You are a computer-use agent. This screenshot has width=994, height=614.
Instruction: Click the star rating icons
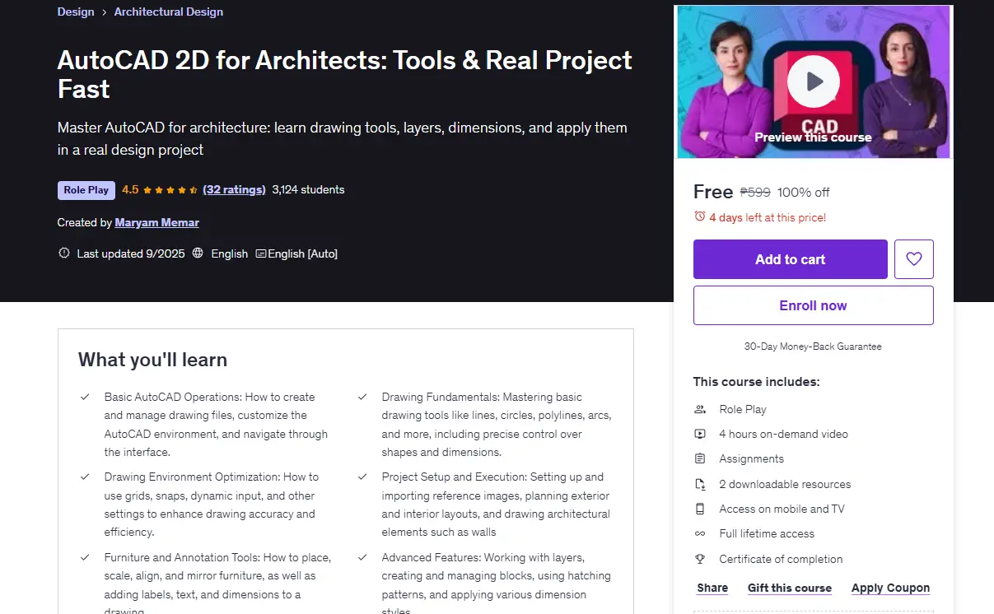pyautogui.click(x=170, y=190)
